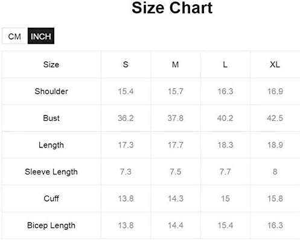Click the 14.4 Bicep Length value

(x=176, y=226)
